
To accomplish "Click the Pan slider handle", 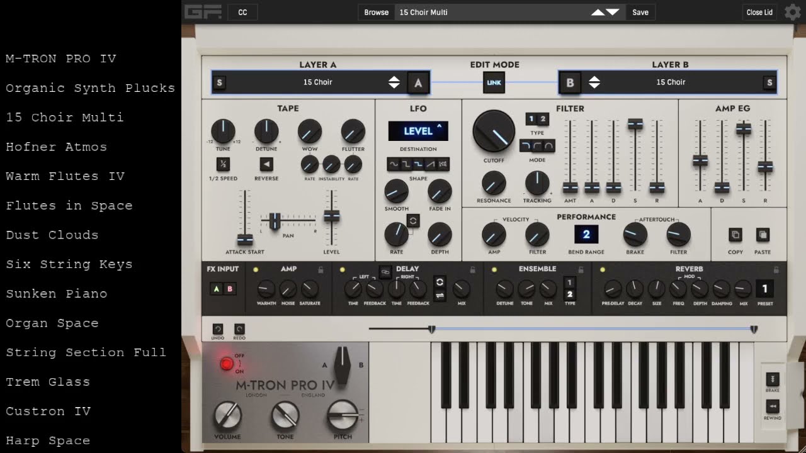I will (275, 221).
